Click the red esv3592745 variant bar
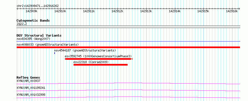Screen dimensions: 248x101 pos(99,59)
